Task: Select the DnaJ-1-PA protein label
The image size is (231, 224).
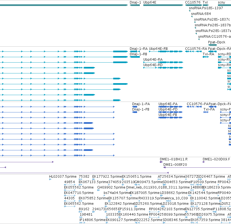Action: click(141, 104)
